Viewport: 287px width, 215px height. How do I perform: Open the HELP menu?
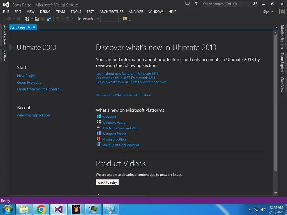(x=172, y=12)
